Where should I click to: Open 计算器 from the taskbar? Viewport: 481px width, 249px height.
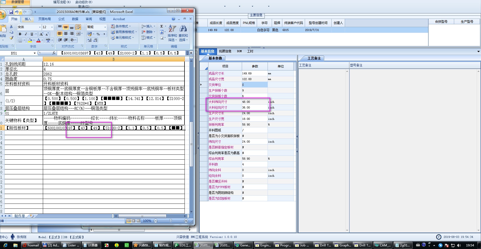91,245
